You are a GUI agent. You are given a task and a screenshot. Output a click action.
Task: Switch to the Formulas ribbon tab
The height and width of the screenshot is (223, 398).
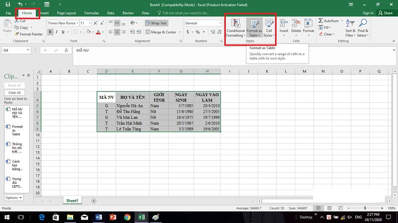click(91, 13)
